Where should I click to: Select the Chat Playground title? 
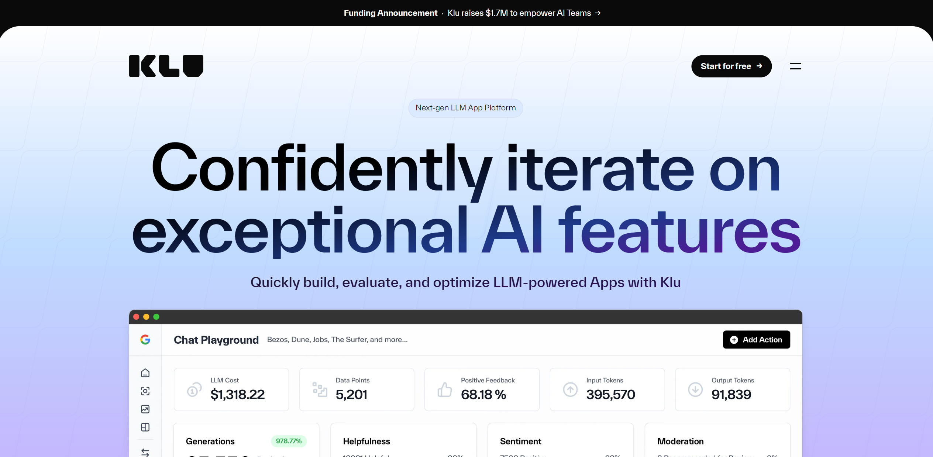pyautogui.click(x=216, y=340)
